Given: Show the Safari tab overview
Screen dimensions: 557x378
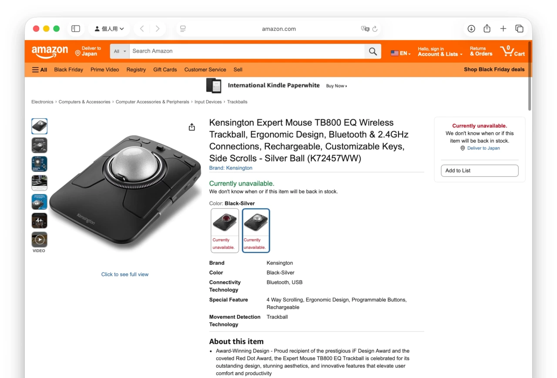Looking at the screenshot, I should [520, 28].
